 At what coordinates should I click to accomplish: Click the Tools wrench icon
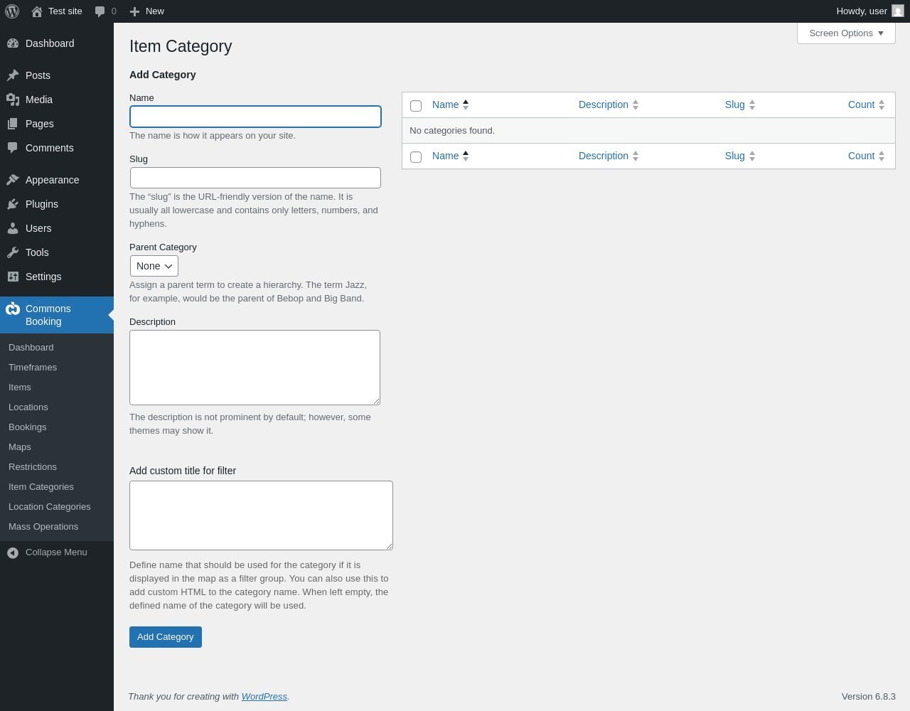(13, 252)
